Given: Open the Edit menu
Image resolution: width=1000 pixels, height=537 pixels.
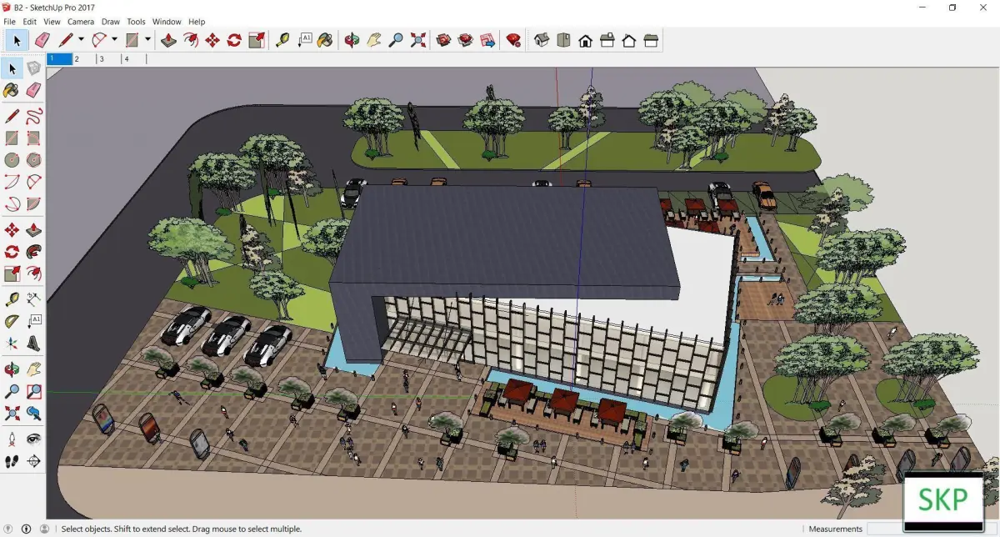Looking at the screenshot, I should point(29,22).
